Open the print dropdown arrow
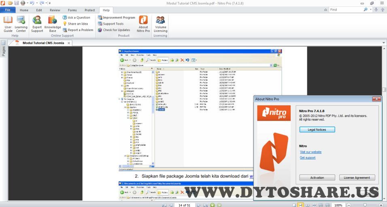The width and height of the screenshot is (387, 207). 27,3
